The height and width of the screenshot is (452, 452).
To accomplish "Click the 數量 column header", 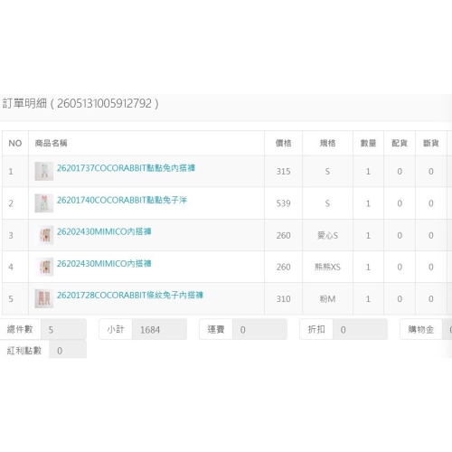I will [x=368, y=143].
